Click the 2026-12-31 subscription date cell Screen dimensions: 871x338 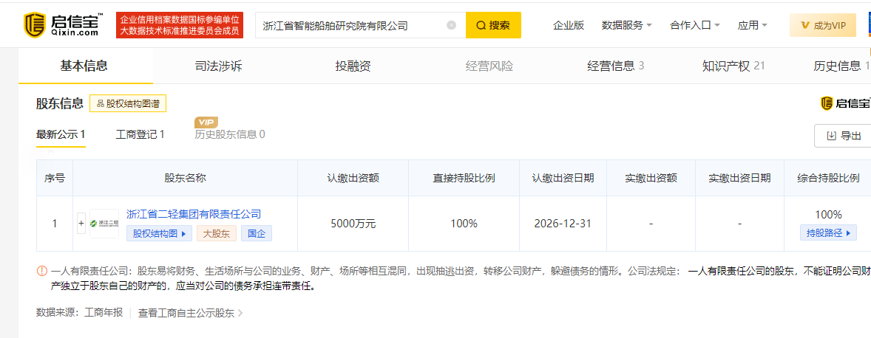[563, 224]
